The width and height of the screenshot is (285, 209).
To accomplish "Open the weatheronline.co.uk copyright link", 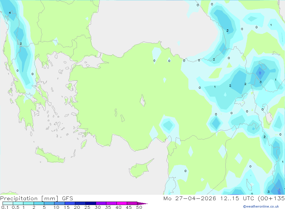I will (261, 206).
